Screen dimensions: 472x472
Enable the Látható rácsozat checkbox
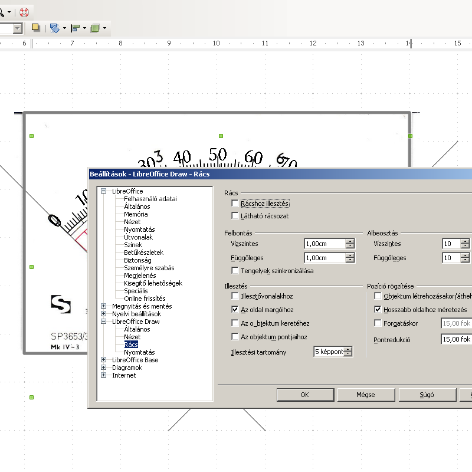click(235, 216)
